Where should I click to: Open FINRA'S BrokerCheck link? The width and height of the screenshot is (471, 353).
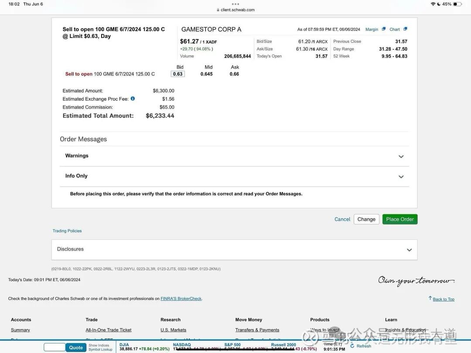(x=181, y=299)
